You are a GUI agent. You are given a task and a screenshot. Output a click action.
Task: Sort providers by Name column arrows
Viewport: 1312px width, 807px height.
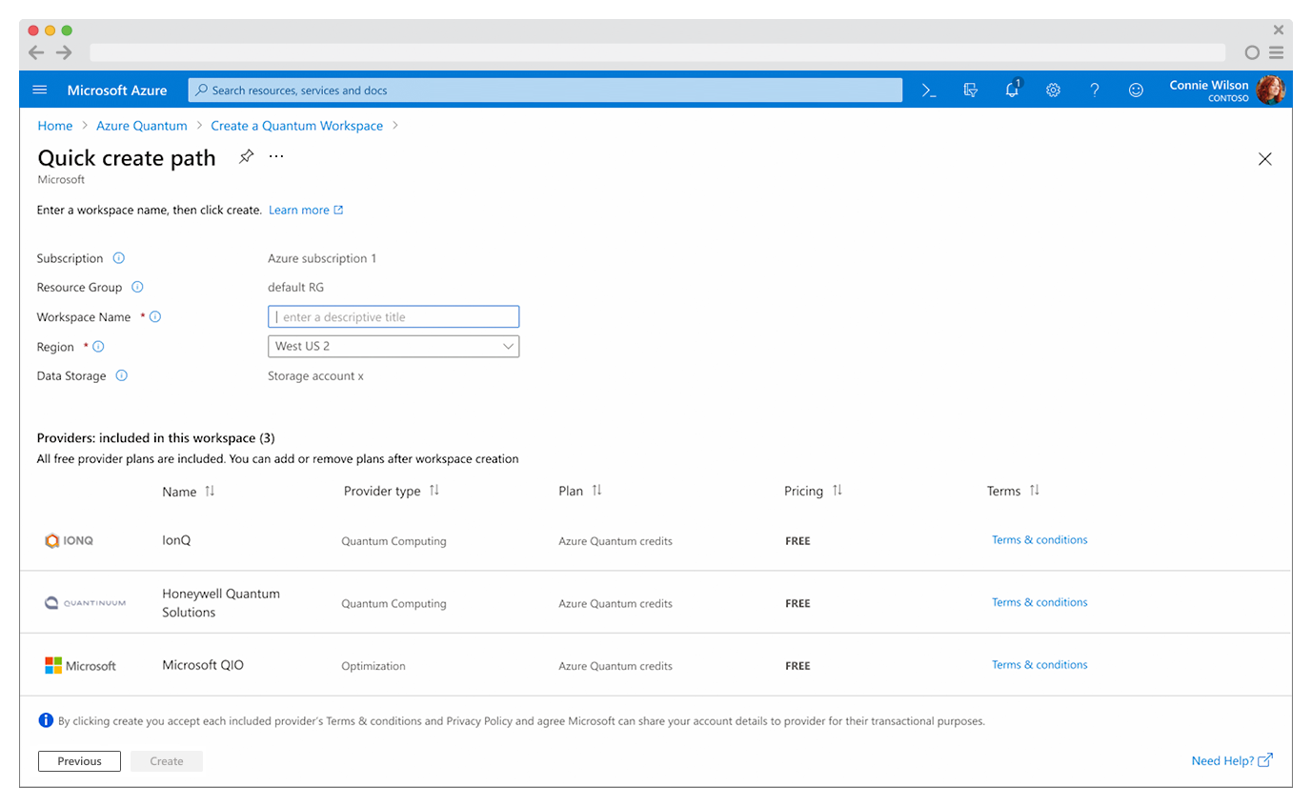[210, 492]
